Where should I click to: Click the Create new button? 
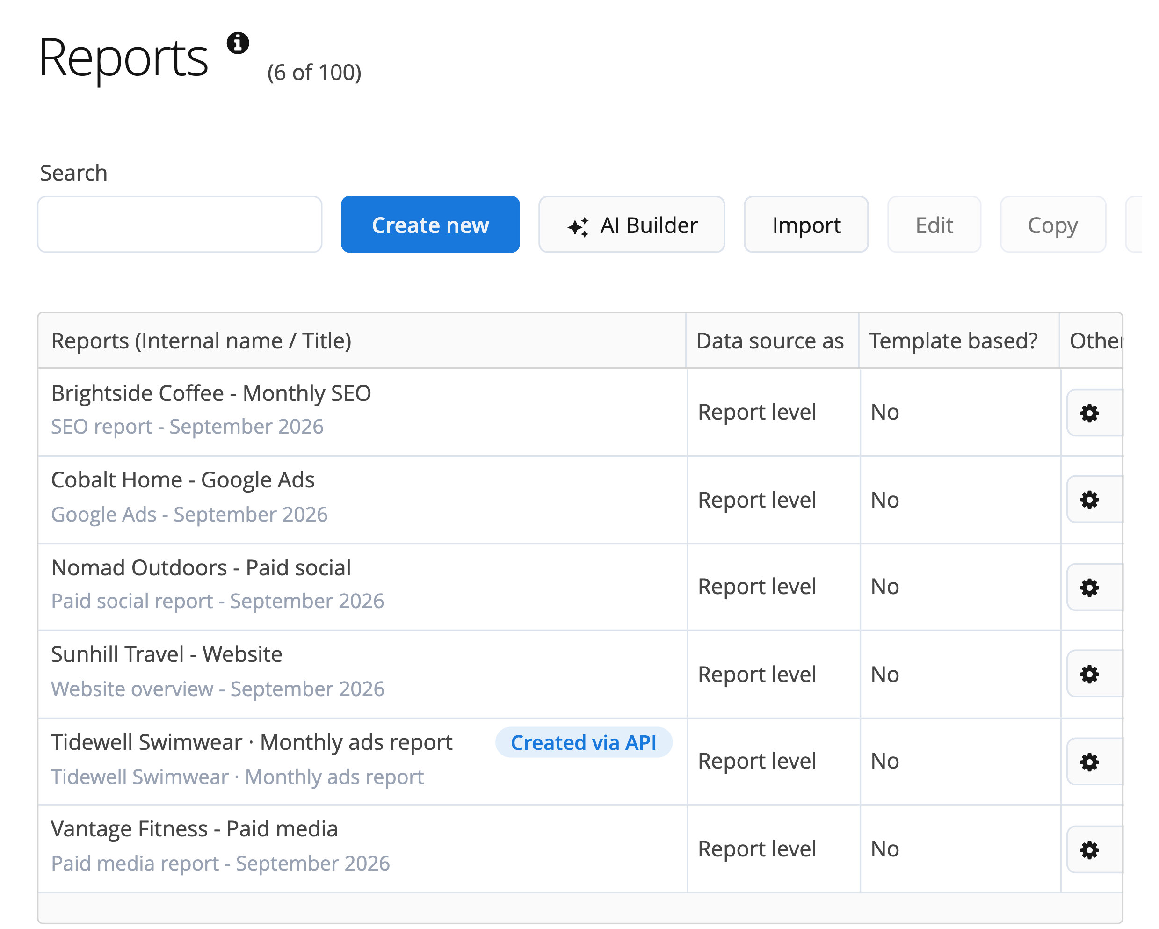430,225
